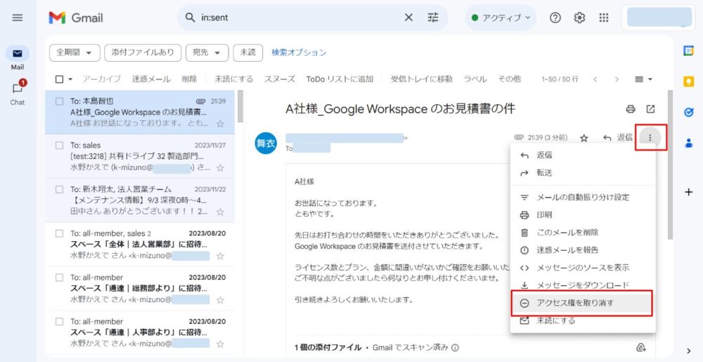Open the message three-dot menu
The width and height of the screenshot is (703, 362).
pyautogui.click(x=650, y=138)
